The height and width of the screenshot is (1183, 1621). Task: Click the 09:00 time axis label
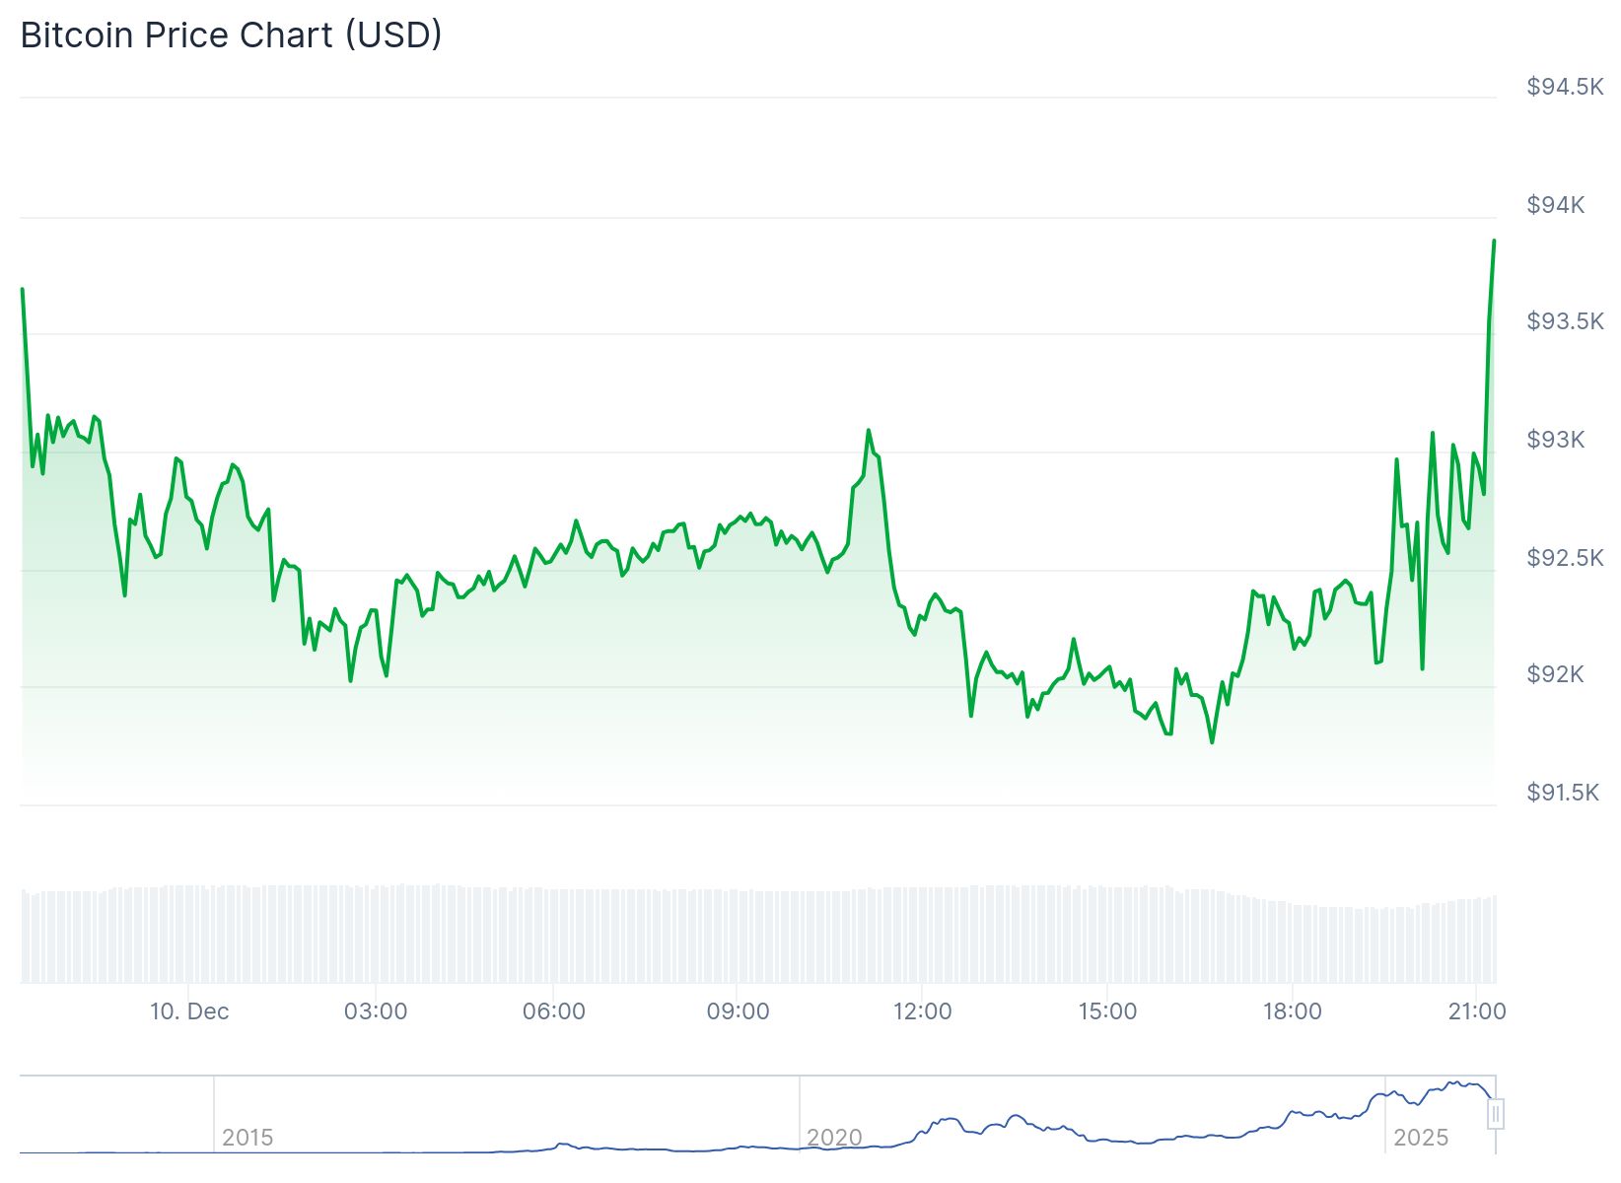[x=738, y=1011]
